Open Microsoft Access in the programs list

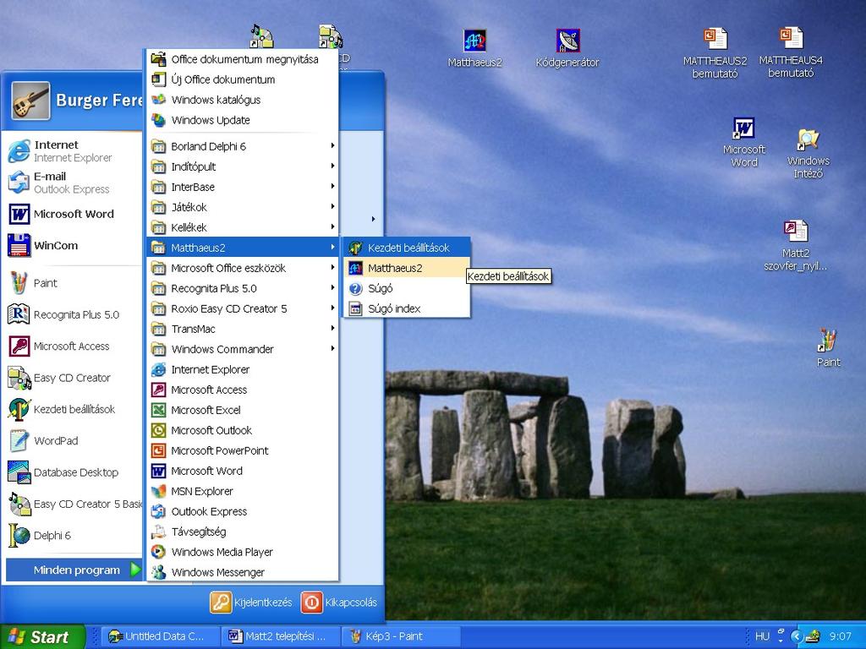coord(243,390)
